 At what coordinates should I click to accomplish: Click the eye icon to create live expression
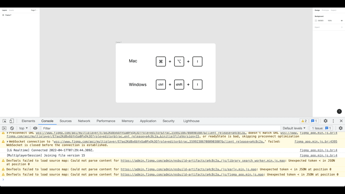[35, 128]
